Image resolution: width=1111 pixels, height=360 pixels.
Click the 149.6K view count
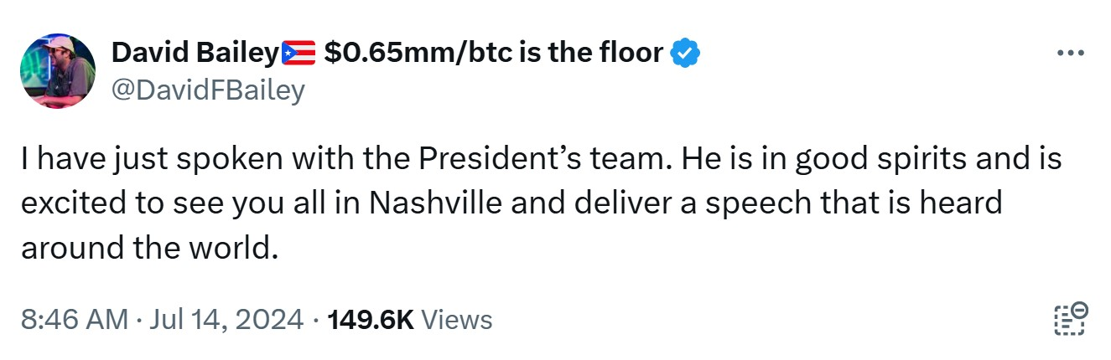tap(371, 319)
